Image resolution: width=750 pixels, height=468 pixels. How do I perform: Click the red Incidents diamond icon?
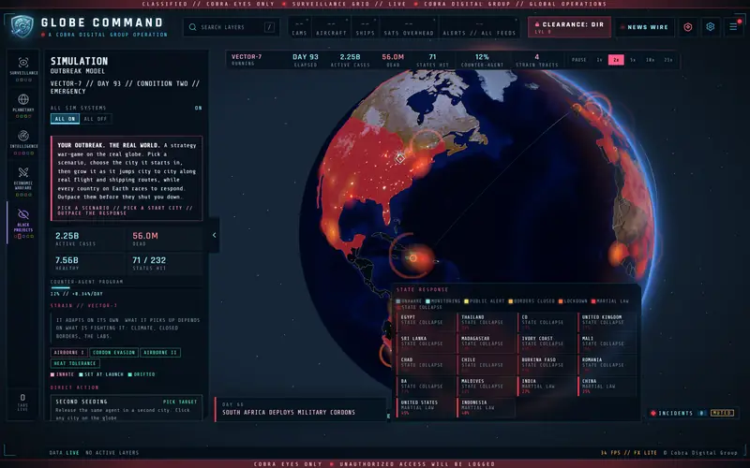click(652, 413)
